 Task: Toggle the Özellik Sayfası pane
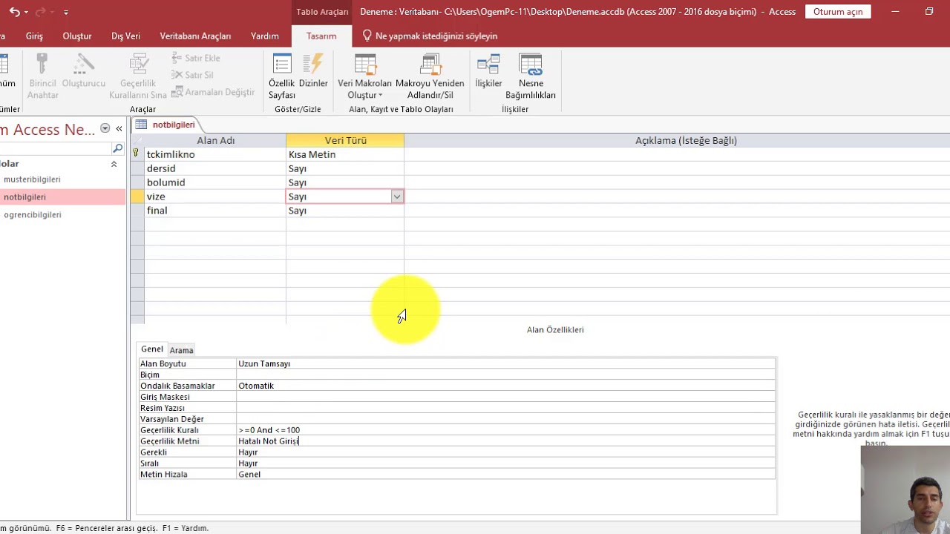coord(282,76)
